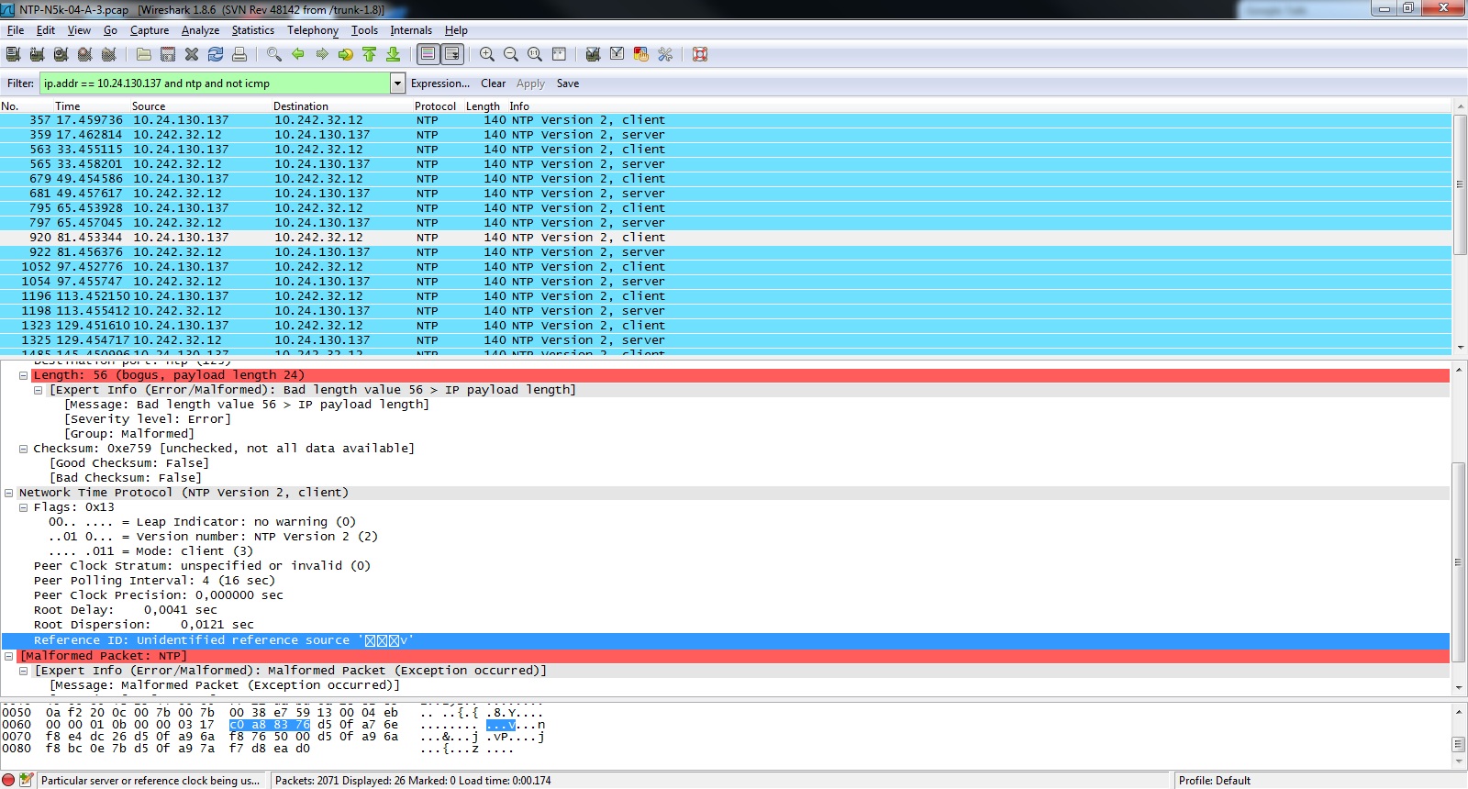This screenshot has width=1468, height=789.
Task: Go to packet number icon
Action: [x=346, y=54]
